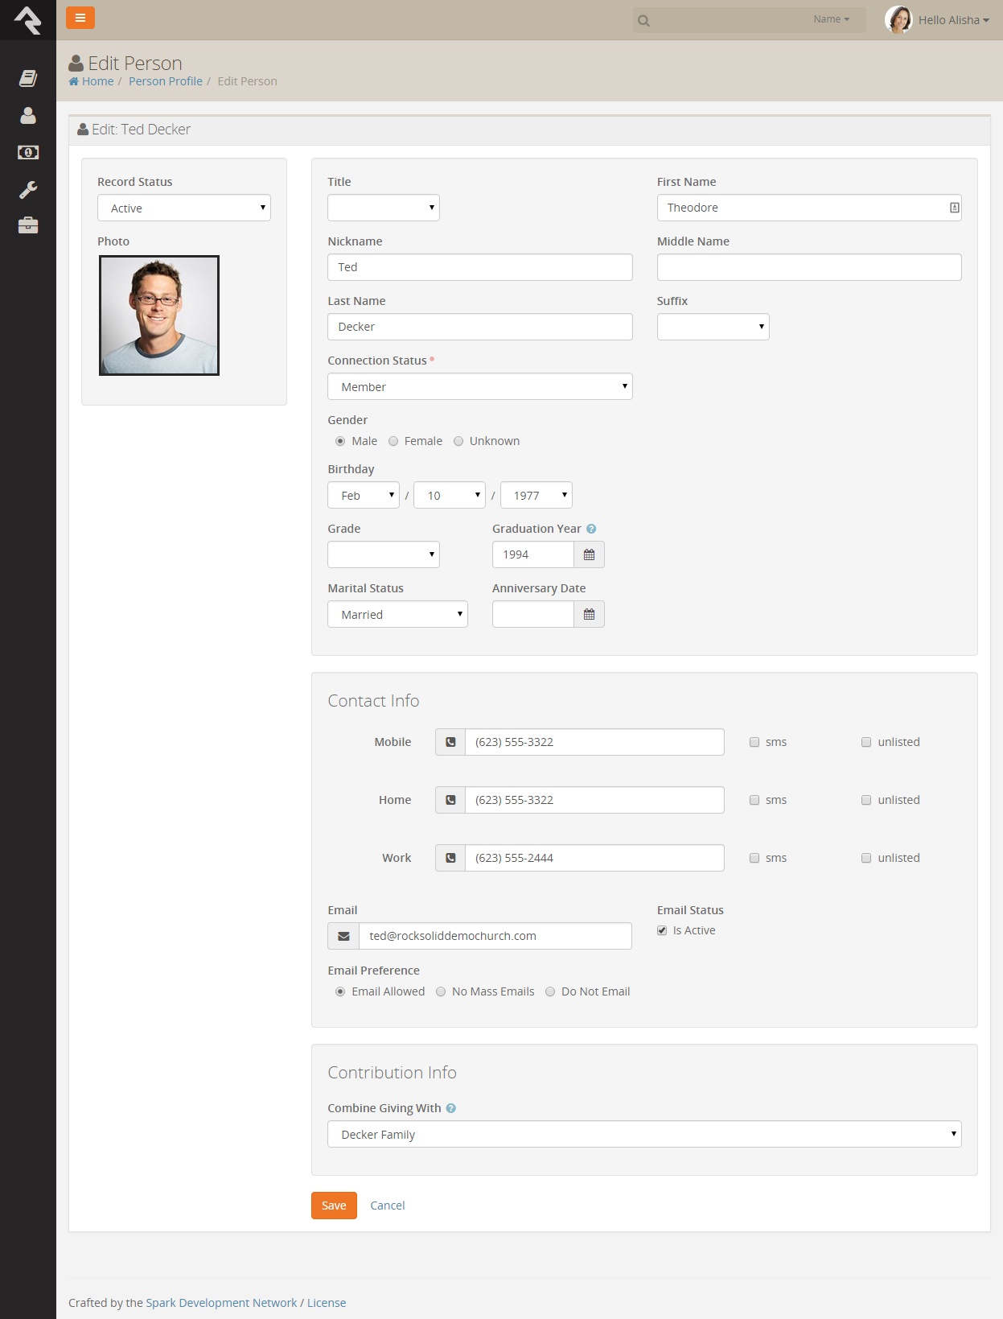
Task: Open the briefcase admin icon in sidebar
Action: (28, 225)
